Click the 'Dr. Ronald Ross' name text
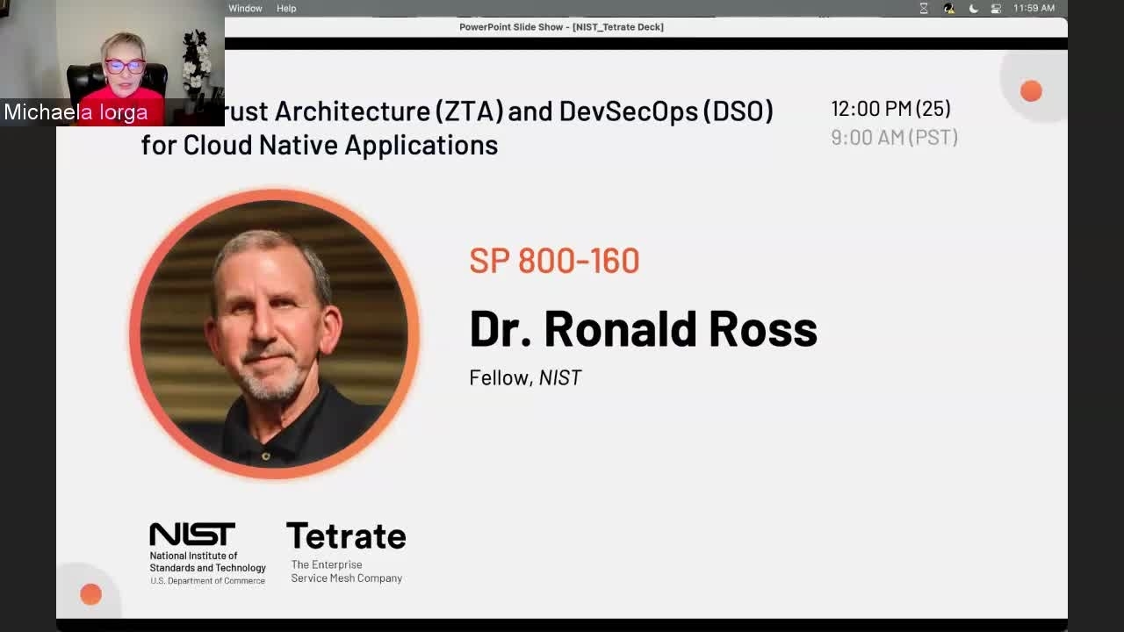1124x632 pixels. [x=643, y=328]
